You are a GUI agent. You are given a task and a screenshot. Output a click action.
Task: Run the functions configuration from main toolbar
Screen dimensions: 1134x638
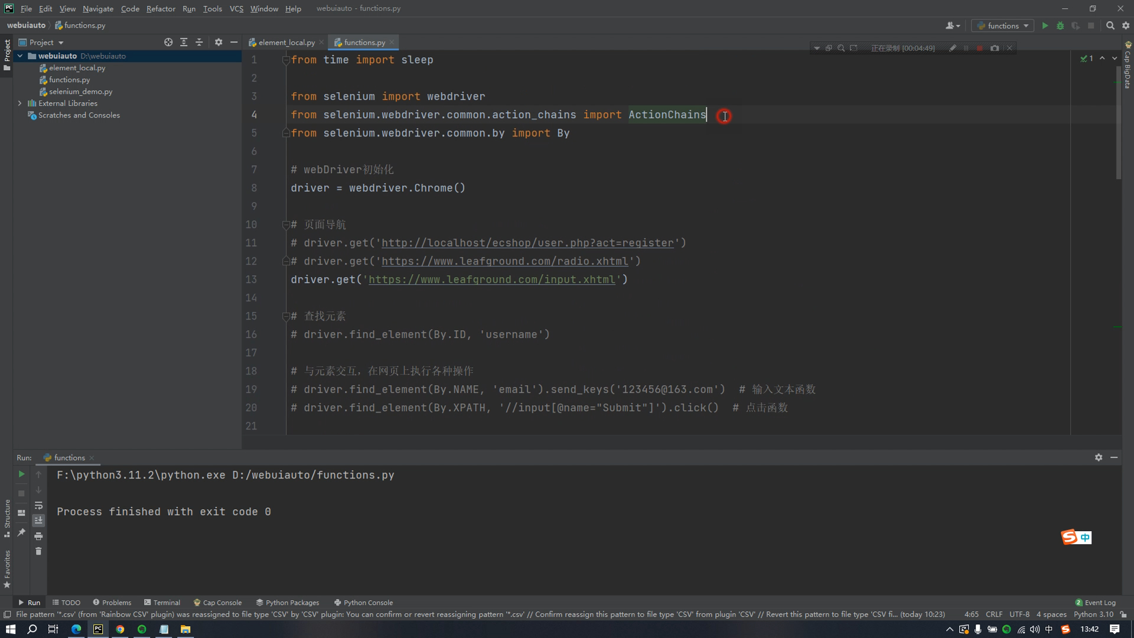click(x=1045, y=25)
